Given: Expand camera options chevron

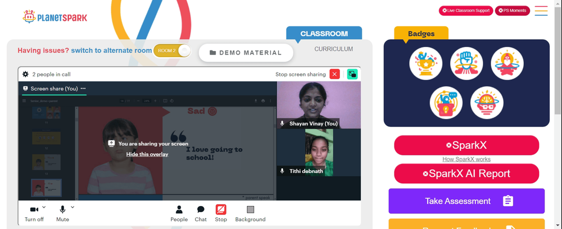Looking at the screenshot, I should (x=44, y=207).
